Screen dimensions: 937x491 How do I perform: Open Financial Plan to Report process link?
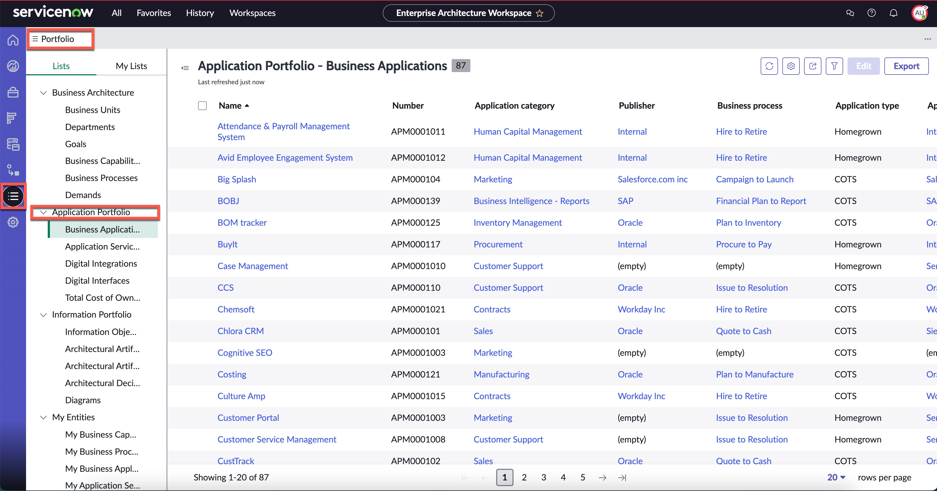[761, 201]
